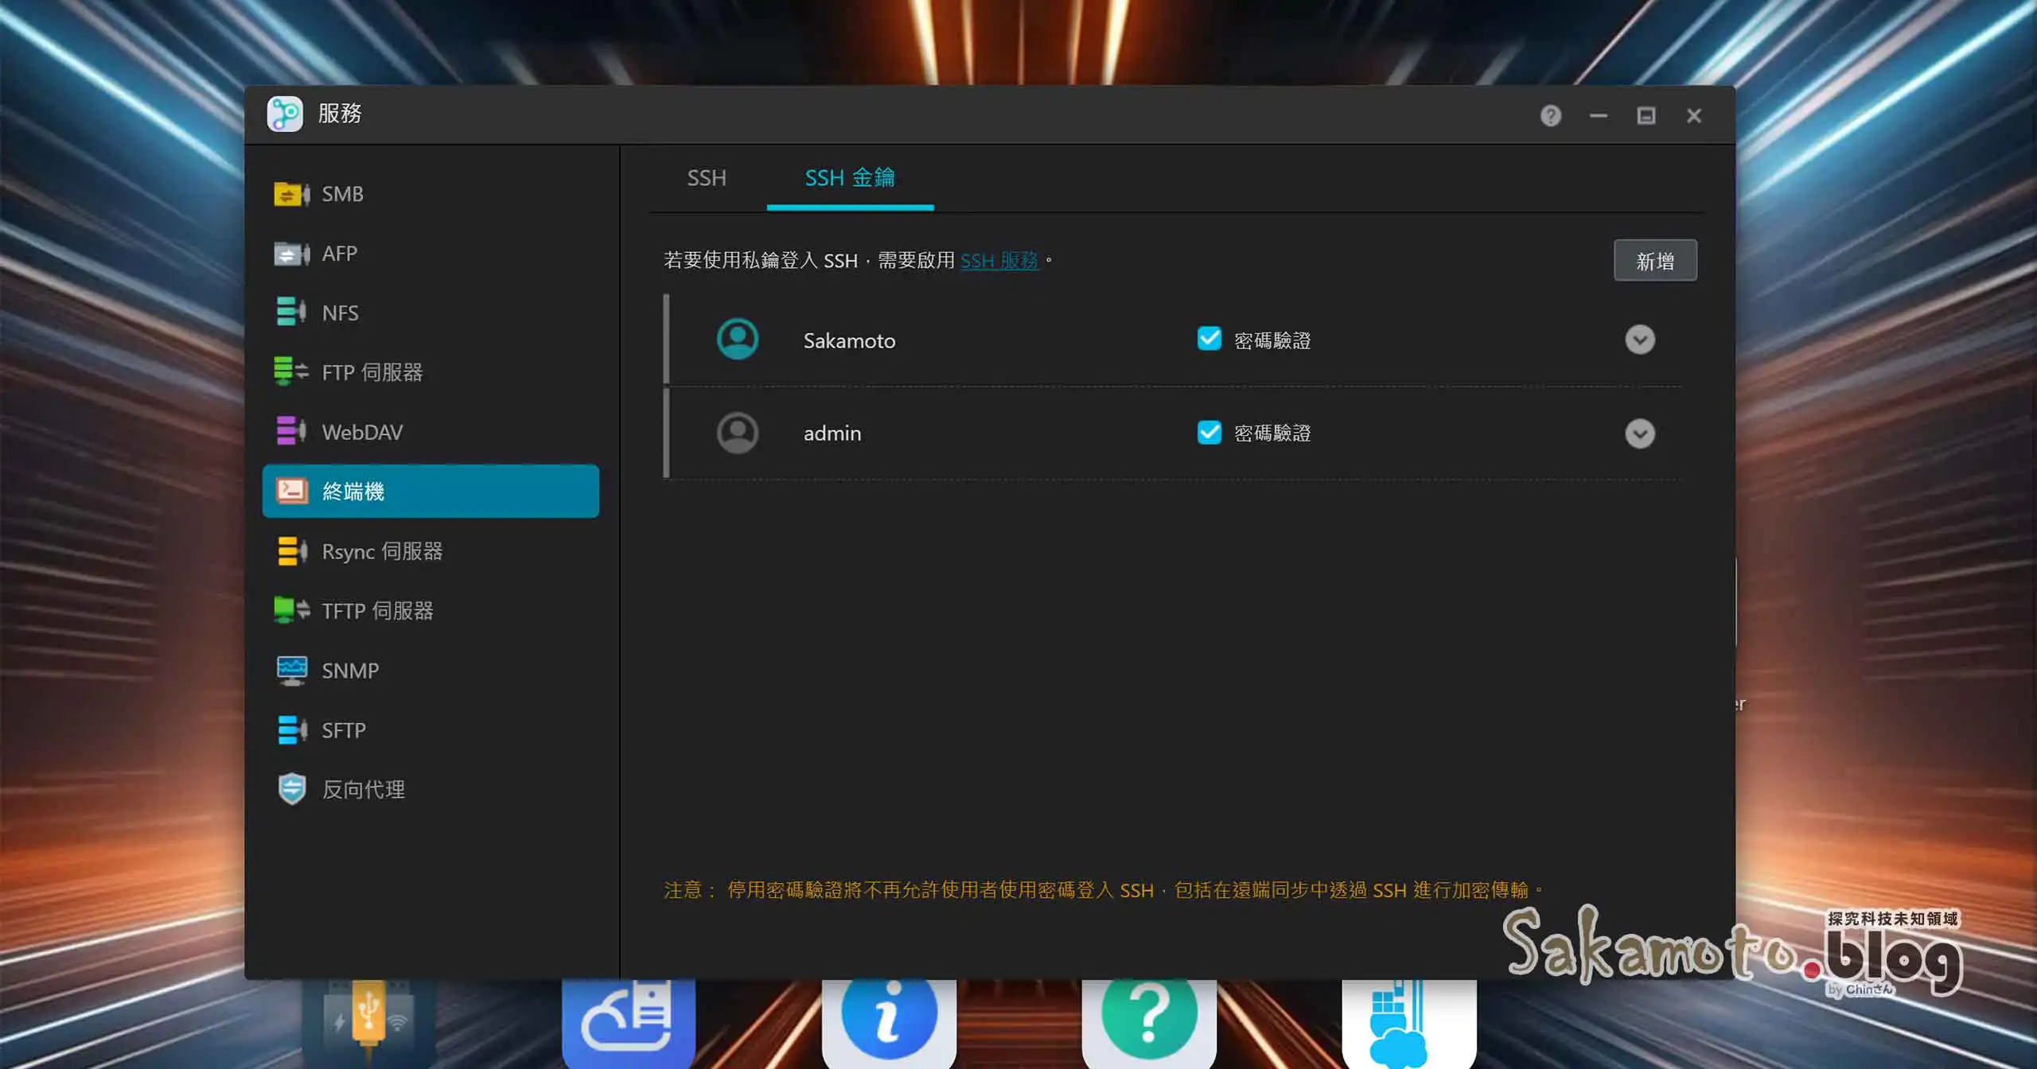Follow the SSH 服務 link
Viewport: 2037px width, 1069px height.
click(999, 261)
